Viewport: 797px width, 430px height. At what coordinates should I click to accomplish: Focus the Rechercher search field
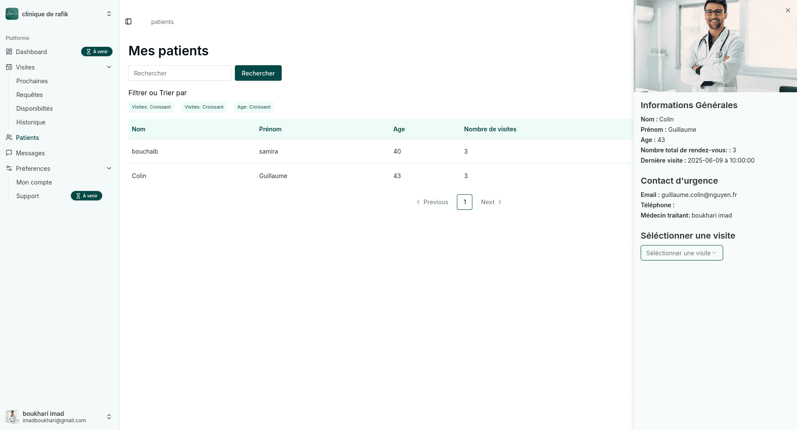coord(179,73)
